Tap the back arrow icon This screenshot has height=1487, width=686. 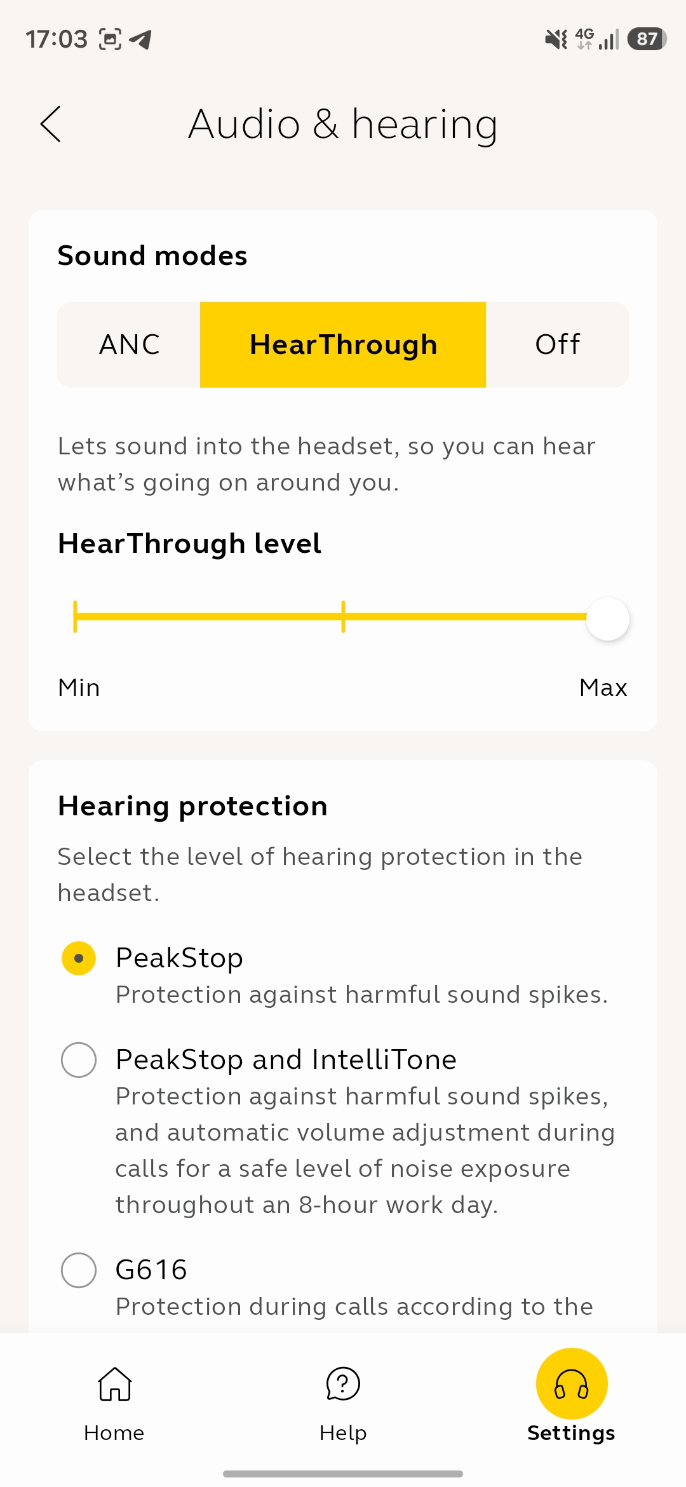51,124
